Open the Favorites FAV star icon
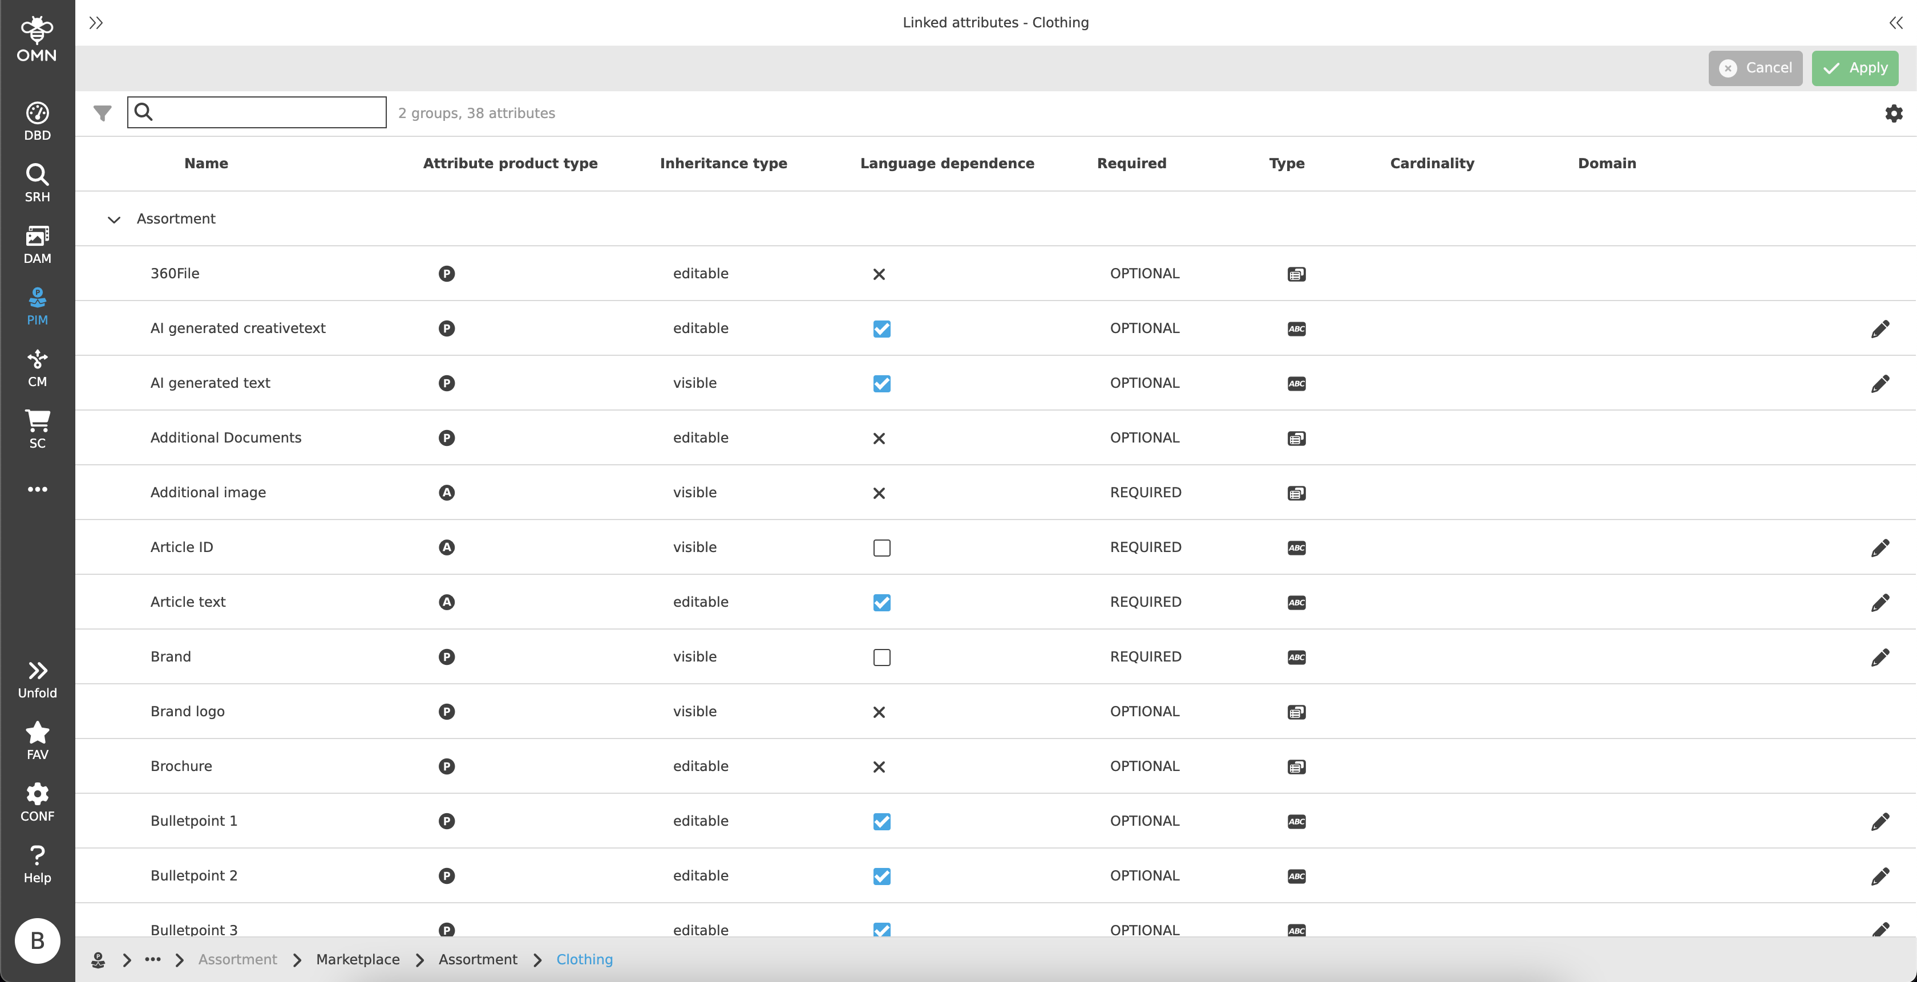Image resolution: width=1917 pixels, height=982 pixels. coord(37,741)
